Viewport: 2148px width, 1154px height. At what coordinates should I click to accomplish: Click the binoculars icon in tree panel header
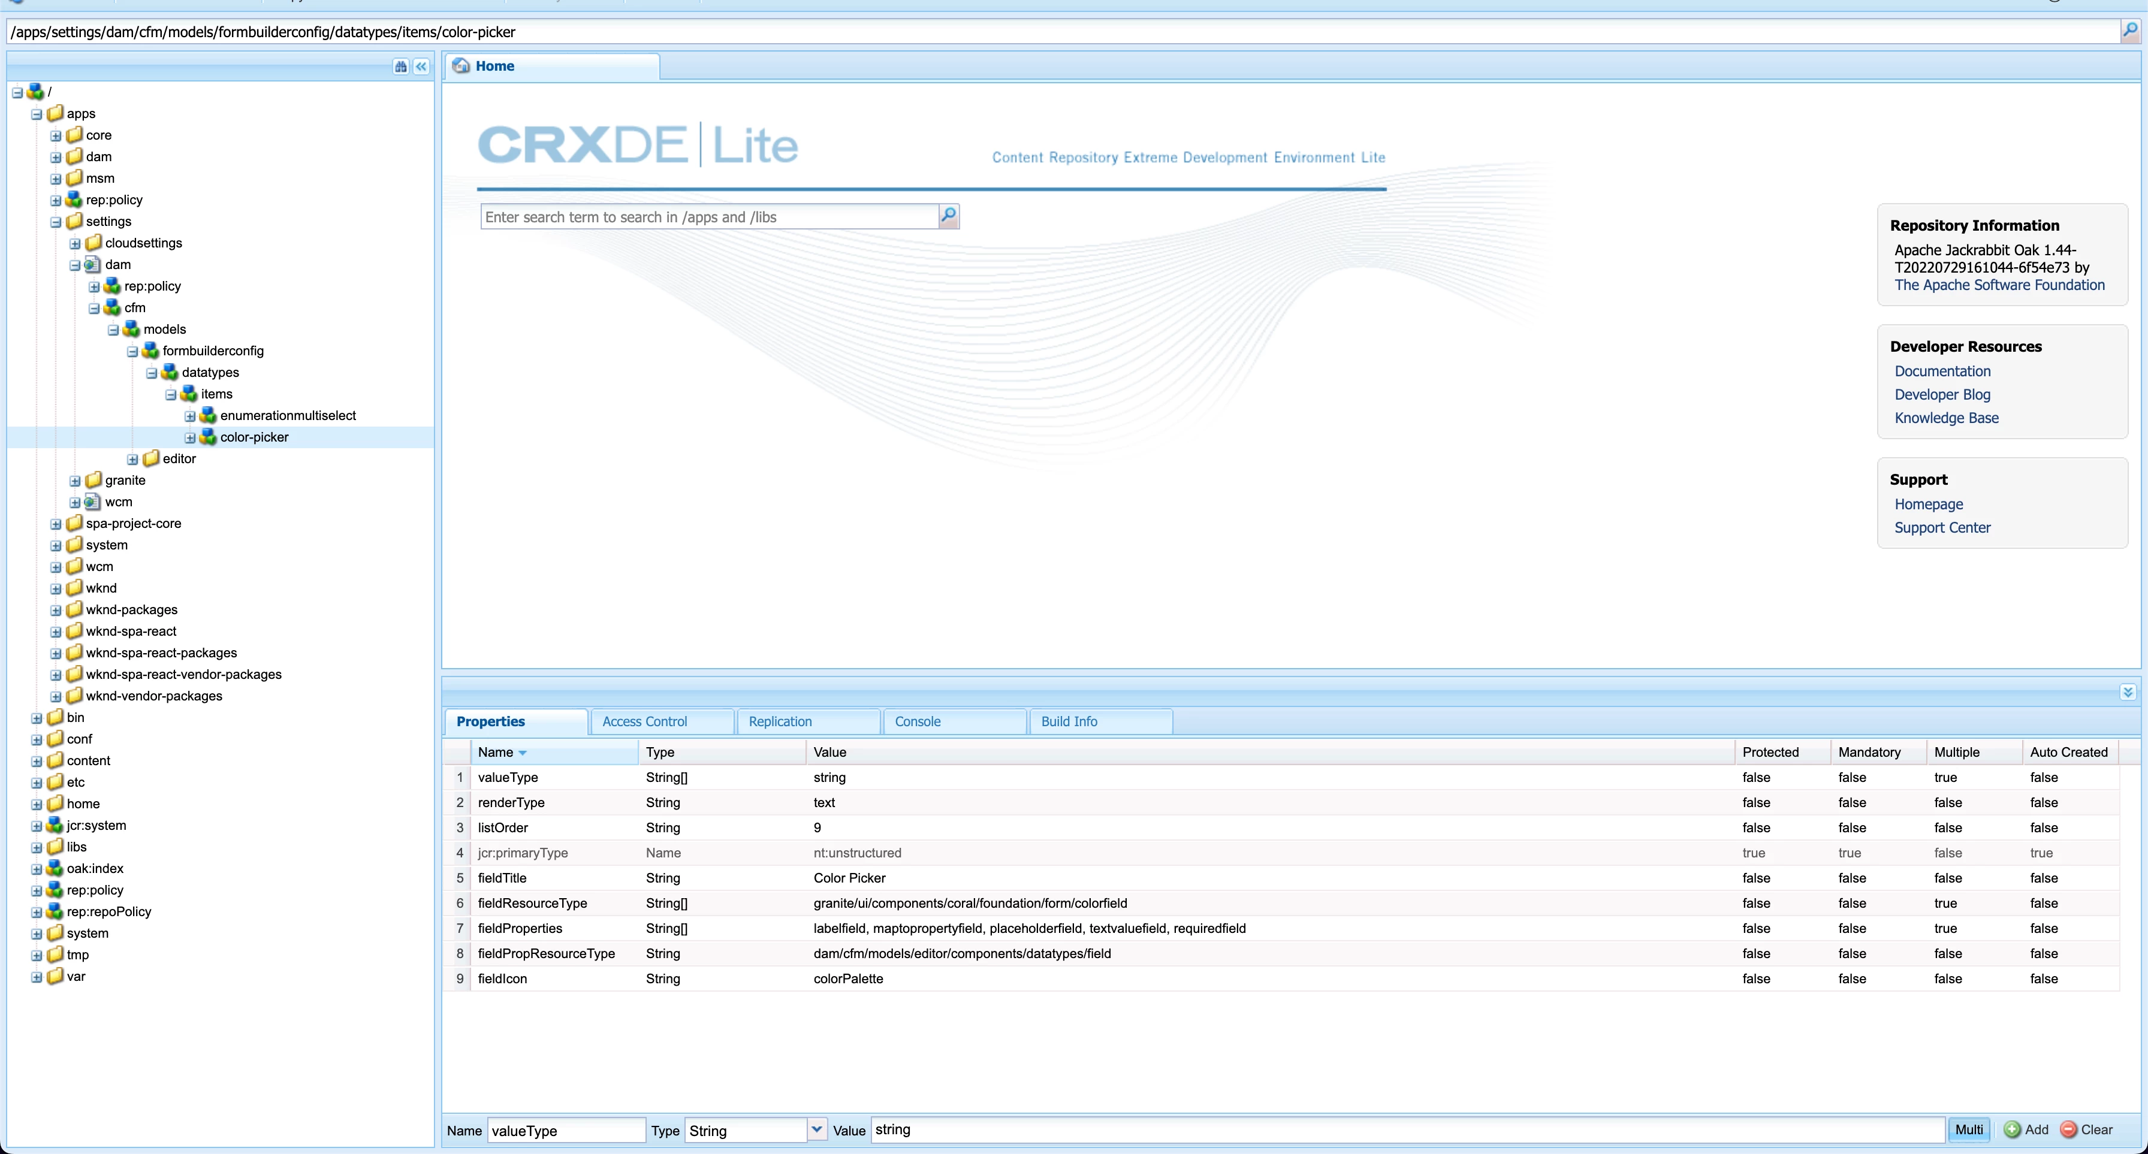coord(401,67)
